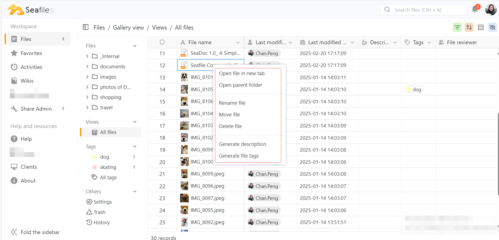
Task: Toggle the side panel icon beside Files breadcrumb
Action: tap(86, 27)
